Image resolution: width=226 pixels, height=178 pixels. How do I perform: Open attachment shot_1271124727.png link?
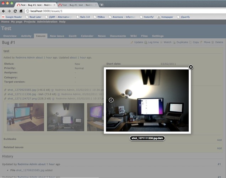pos(22,98)
